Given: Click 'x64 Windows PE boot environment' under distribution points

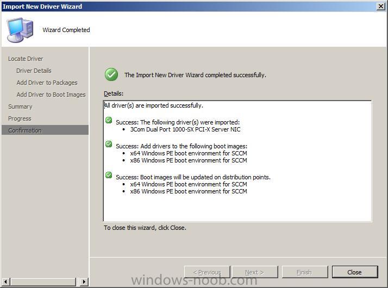Looking at the screenshot, I should click(x=189, y=184).
